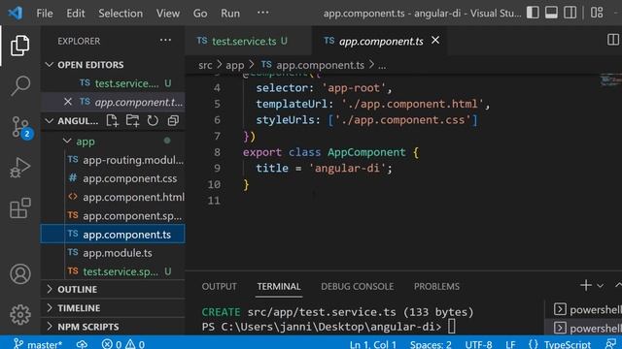This screenshot has width=622, height=349.
Task: Open the File menu
Action: click(x=45, y=13)
